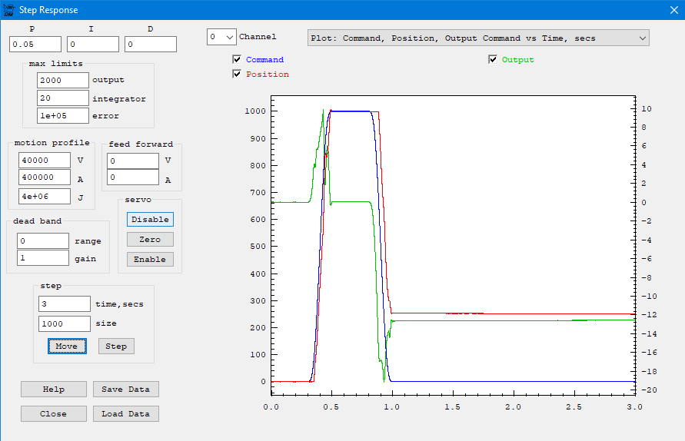
Task: Open Help for step response
Action: [x=54, y=390]
